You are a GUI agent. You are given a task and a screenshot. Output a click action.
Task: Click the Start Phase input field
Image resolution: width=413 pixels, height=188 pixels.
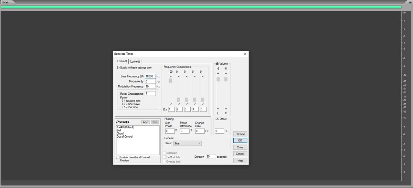(x=170, y=131)
